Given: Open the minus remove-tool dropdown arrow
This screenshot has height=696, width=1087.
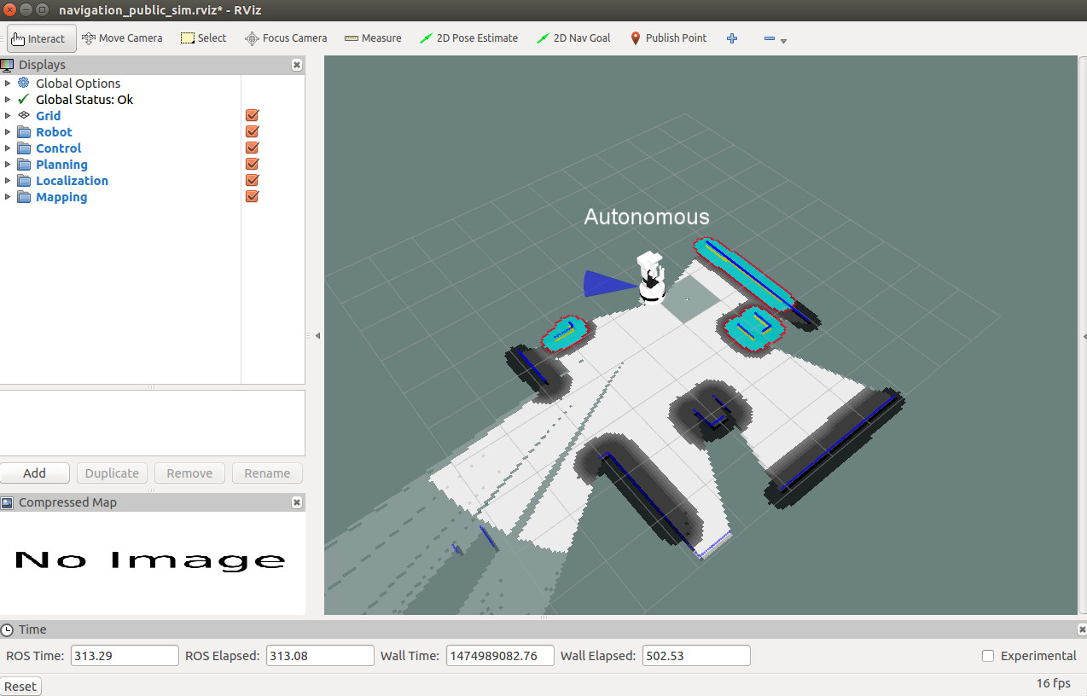Looking at the screenshot, I should (x=783, y=41).
